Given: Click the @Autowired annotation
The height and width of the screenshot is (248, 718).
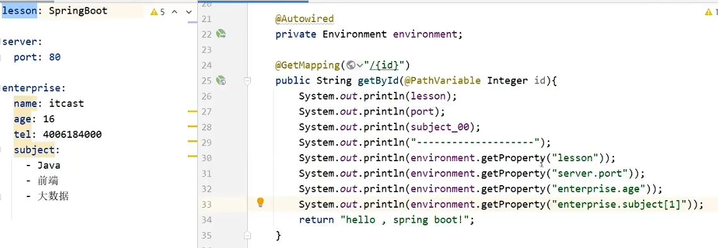Looking at the screenshot, I should pyautogui.click(x=304, y=19).
